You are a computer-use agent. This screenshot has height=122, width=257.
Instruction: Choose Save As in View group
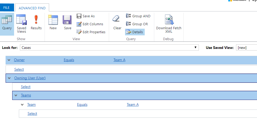[x=86, y=16]
